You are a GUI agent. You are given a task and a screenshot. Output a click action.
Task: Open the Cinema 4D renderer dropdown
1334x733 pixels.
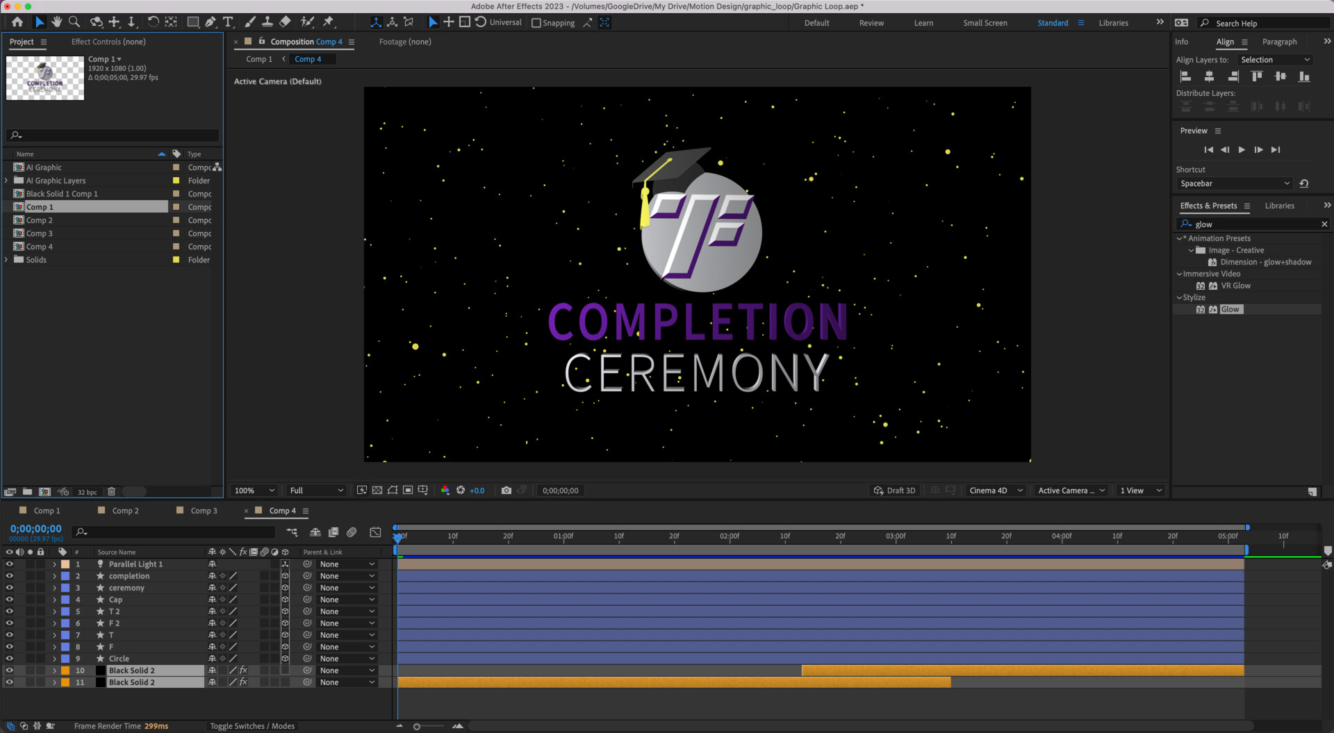pos(994,491)
